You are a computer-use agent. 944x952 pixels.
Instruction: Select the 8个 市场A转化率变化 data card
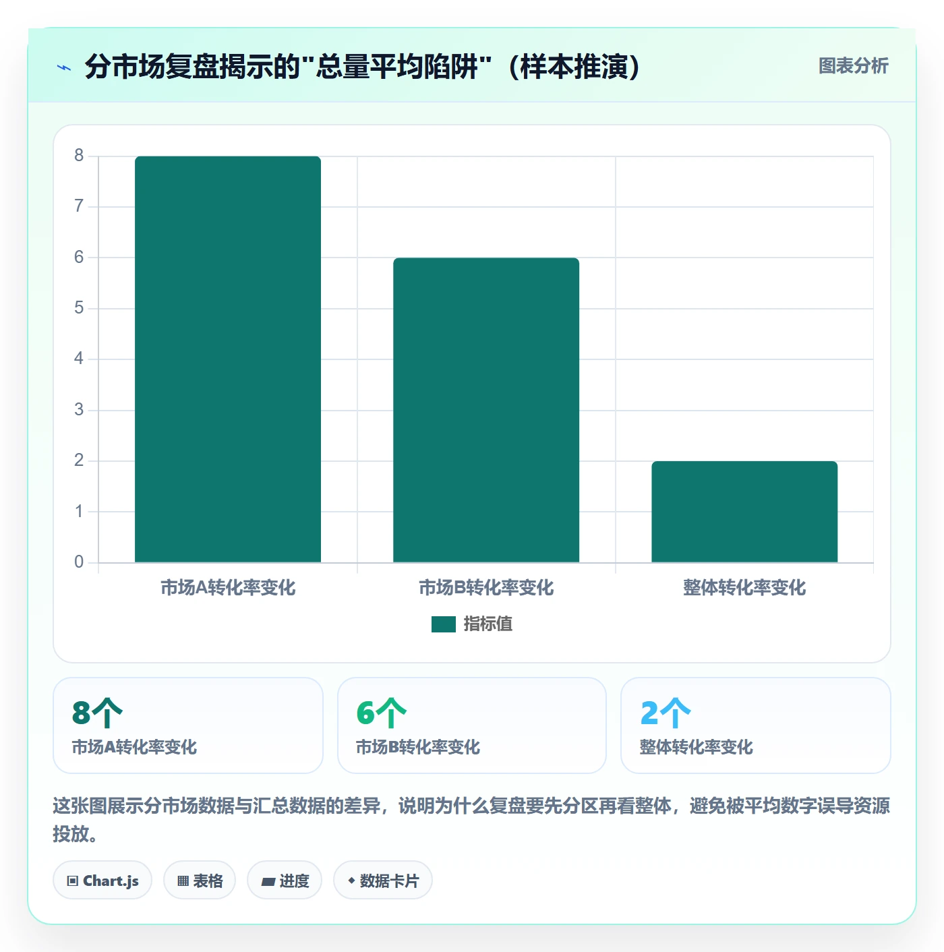coord(188,725)
